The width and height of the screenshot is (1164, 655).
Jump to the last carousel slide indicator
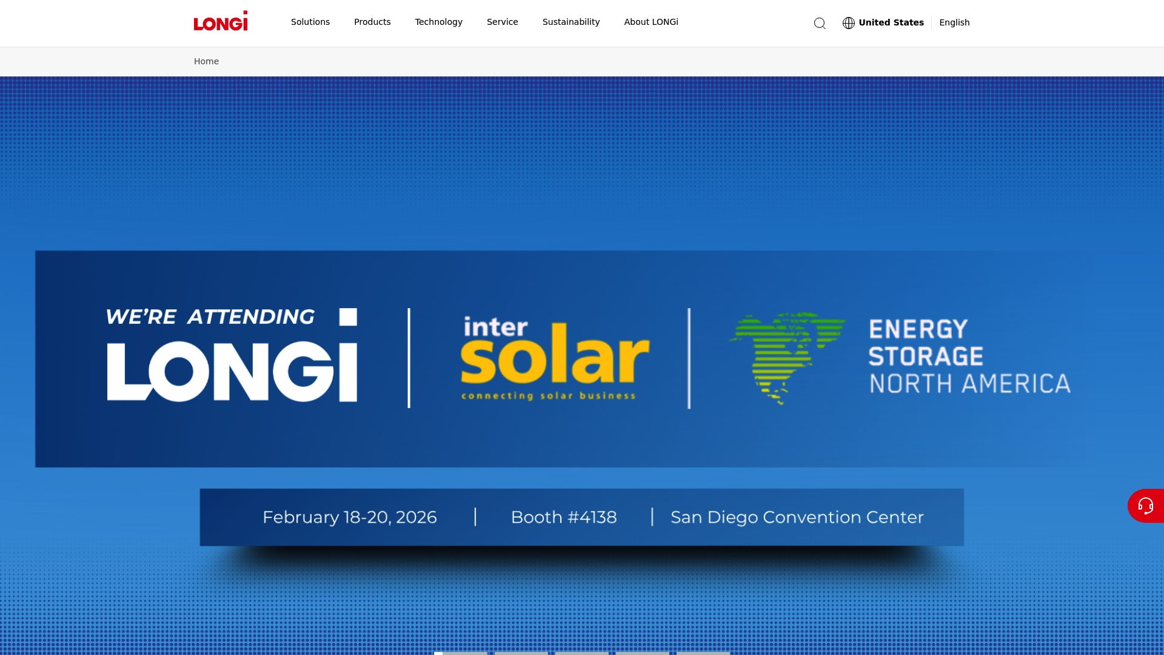click(703, 653)
